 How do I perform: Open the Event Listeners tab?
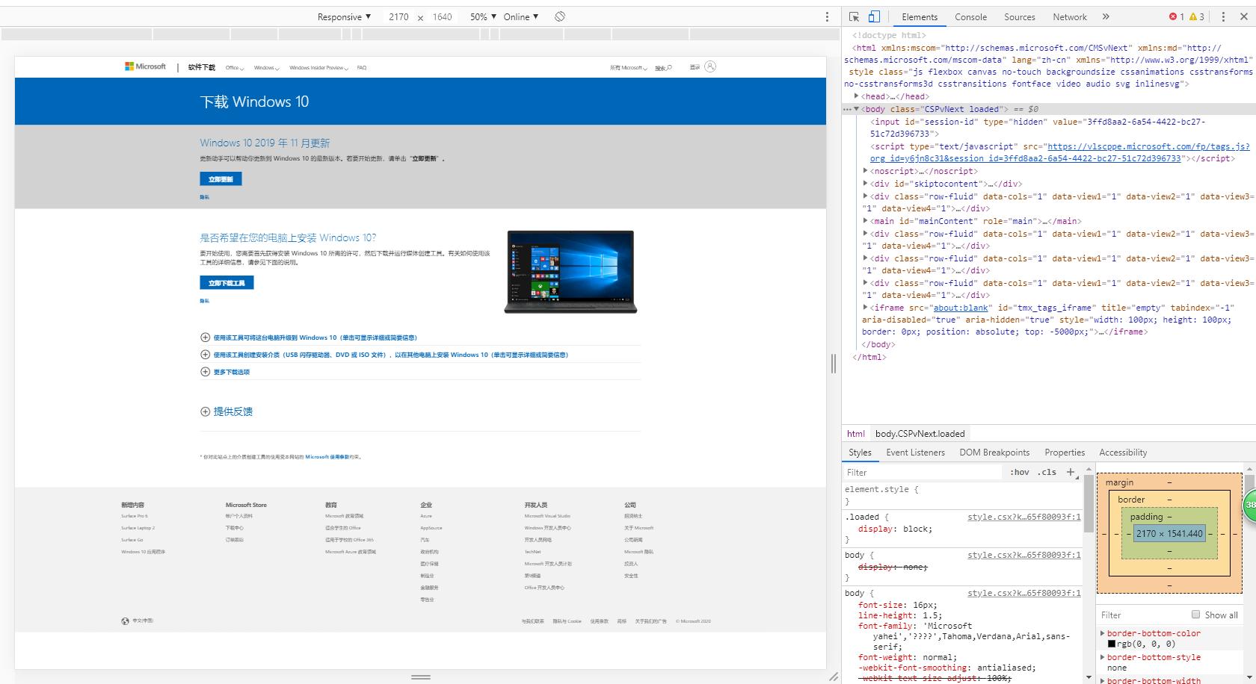tap(915, 453)
